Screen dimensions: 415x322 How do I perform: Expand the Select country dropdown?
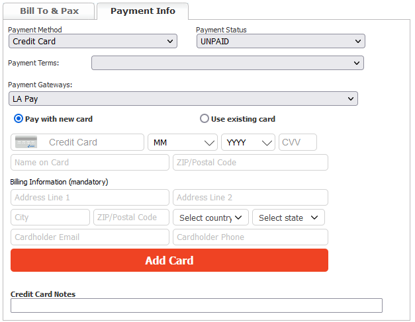(210, 218)
